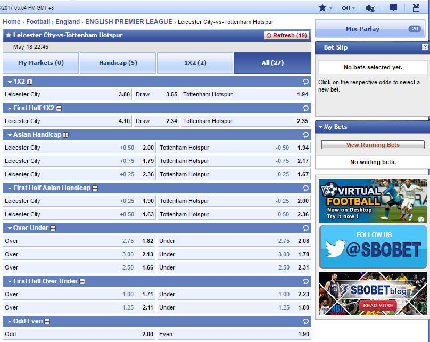Bet Leicester City 1X2 at 3.80
Screen dimensions: 430x342
coord(68,94)
